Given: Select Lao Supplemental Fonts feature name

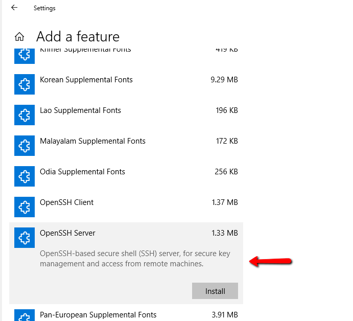Looking at the screenshot, I should coord(80,110).
